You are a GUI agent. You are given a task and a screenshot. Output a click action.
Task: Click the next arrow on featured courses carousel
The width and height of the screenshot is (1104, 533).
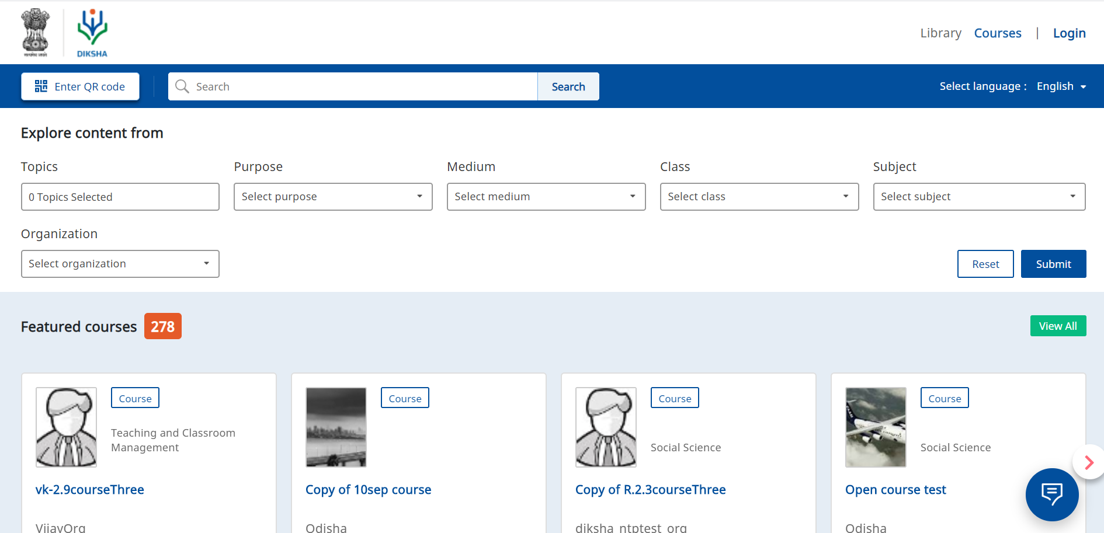1088,462
